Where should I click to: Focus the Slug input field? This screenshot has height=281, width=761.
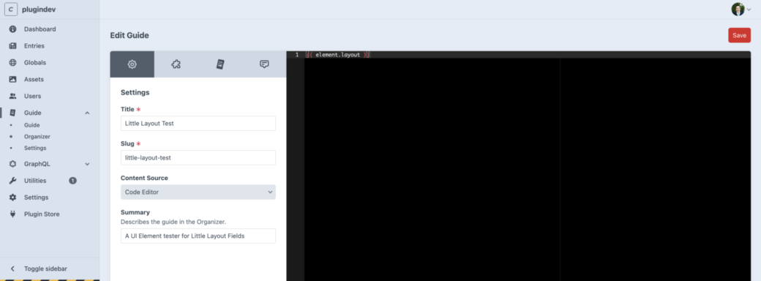pos(198,158)
